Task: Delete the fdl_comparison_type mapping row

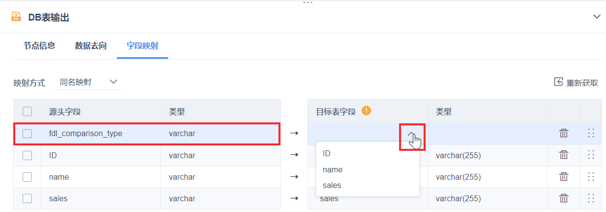Action: [x=564, y=133]
